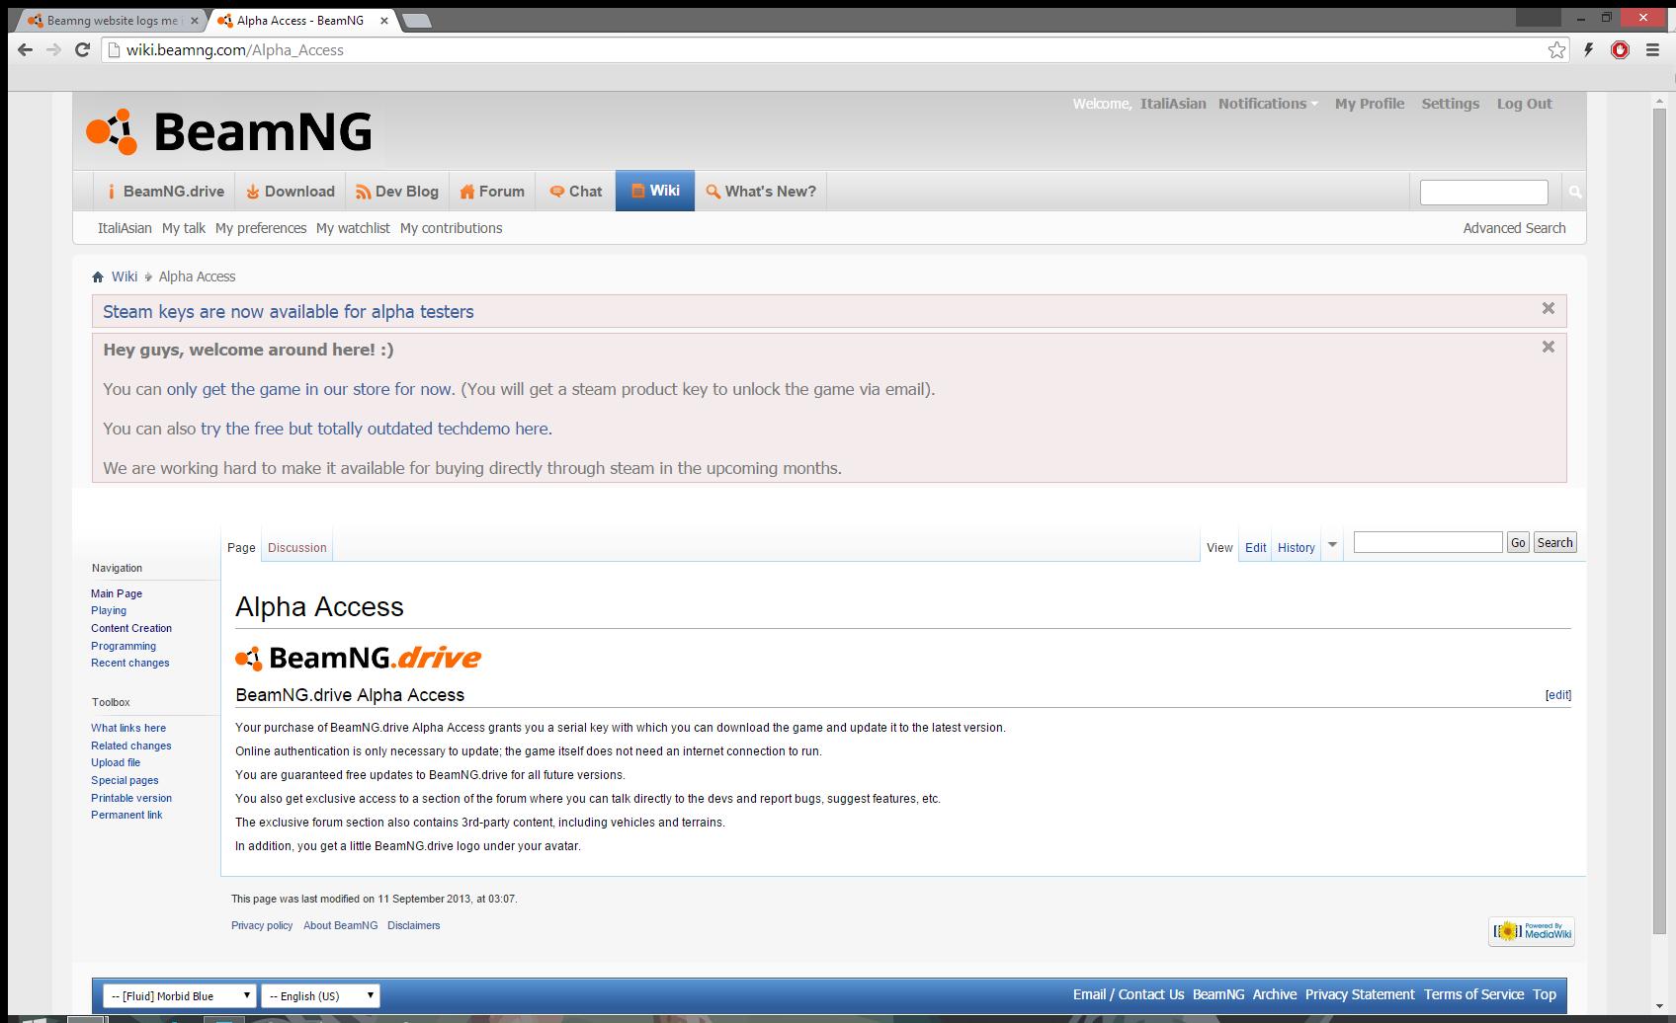Open the '[Fluid] Morbid Blue' style selector
1676x1023 pixels.
[x=179, y=995]
